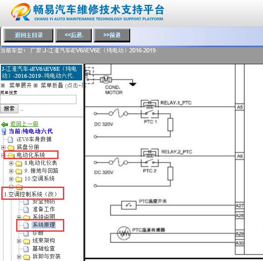Open the iEV6车身数据 document
Image resolution: width=263 pixels, height=261 pixels.
coord(34,139)
